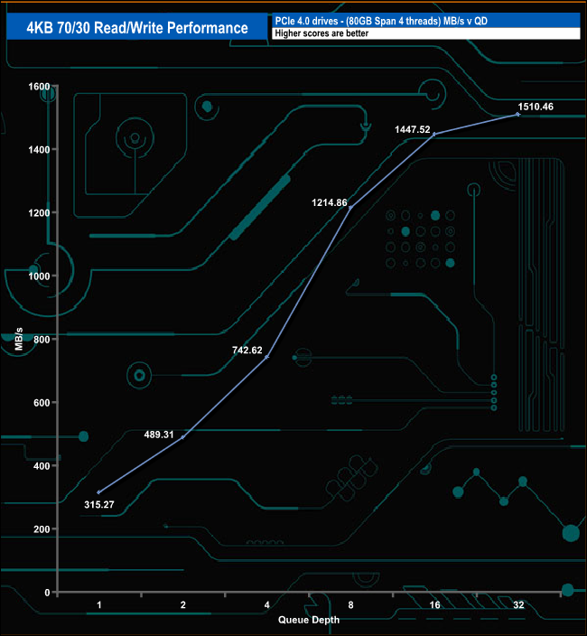Click the 'PCIe 4.0 drives' subtitle text
This screenshot has height=636, width=587.
(381, 21)
